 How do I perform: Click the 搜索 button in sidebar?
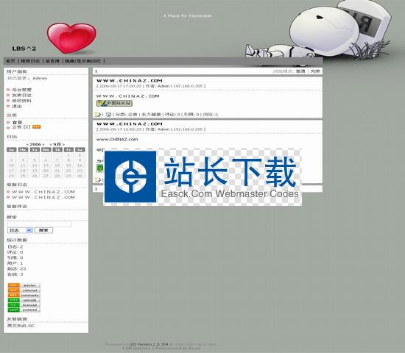click(x=43, y=230)
